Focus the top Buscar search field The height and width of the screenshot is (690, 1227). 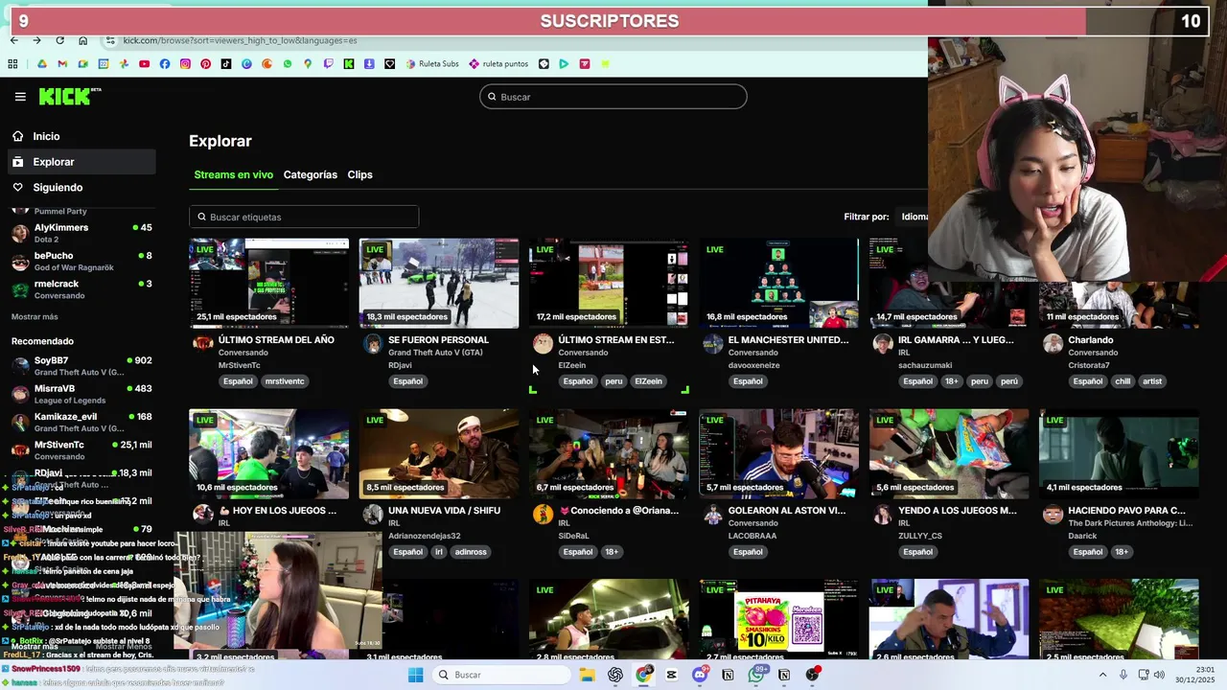613,97
